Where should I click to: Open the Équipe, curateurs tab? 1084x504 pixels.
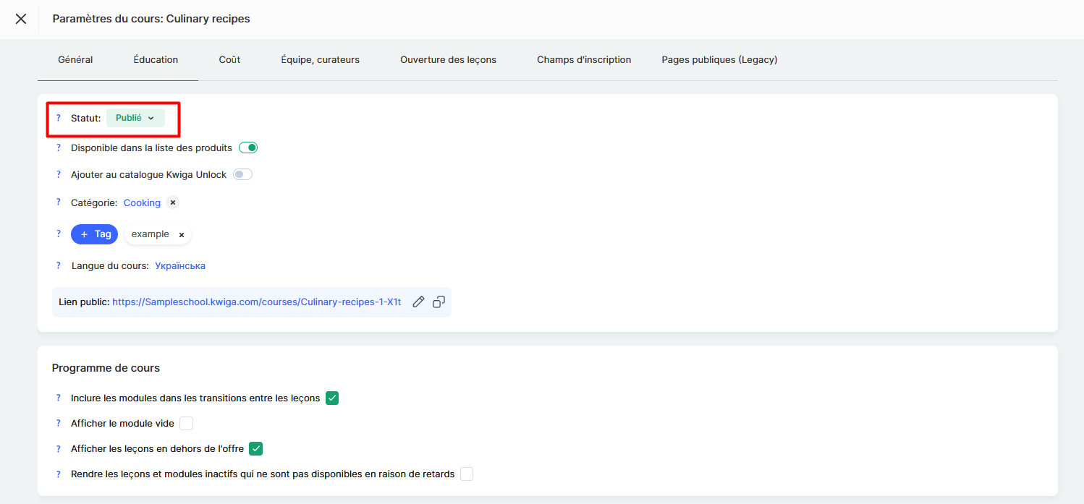(x=320, y=59)
